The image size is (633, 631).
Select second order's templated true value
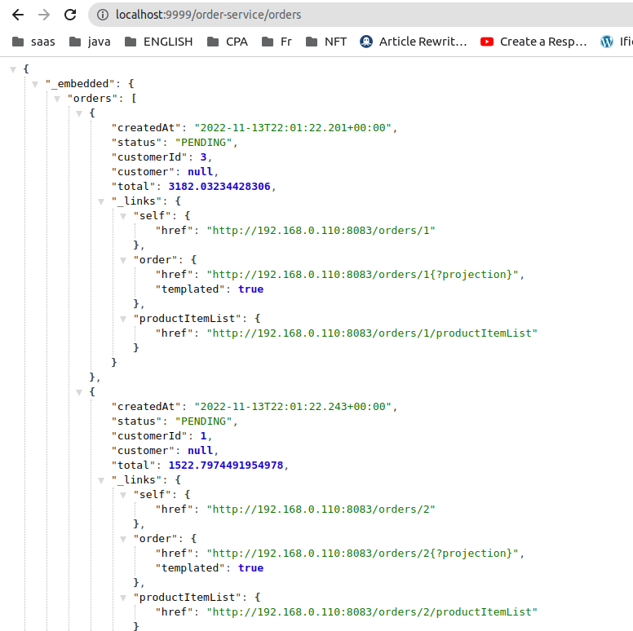pos(250,568)
